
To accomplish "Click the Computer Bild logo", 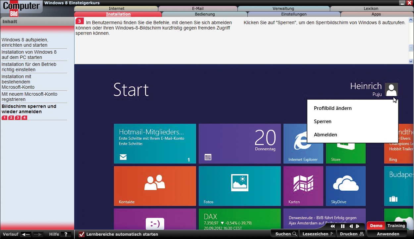I will (21, 9).
